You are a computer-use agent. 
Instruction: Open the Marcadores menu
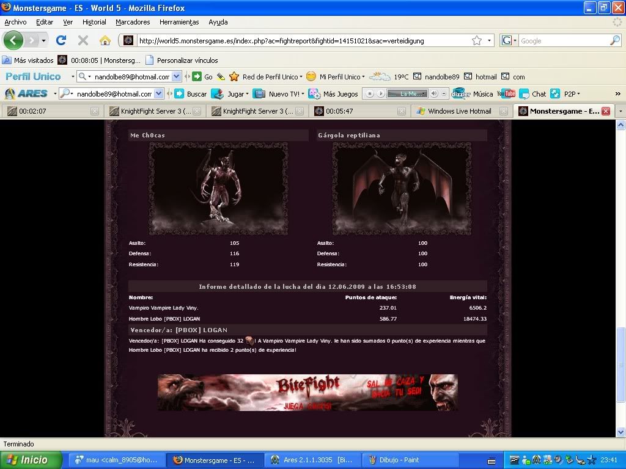[133, 22]
